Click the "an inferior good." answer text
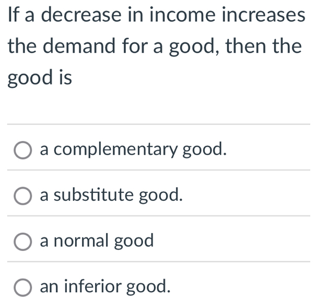 coord(105,286)
